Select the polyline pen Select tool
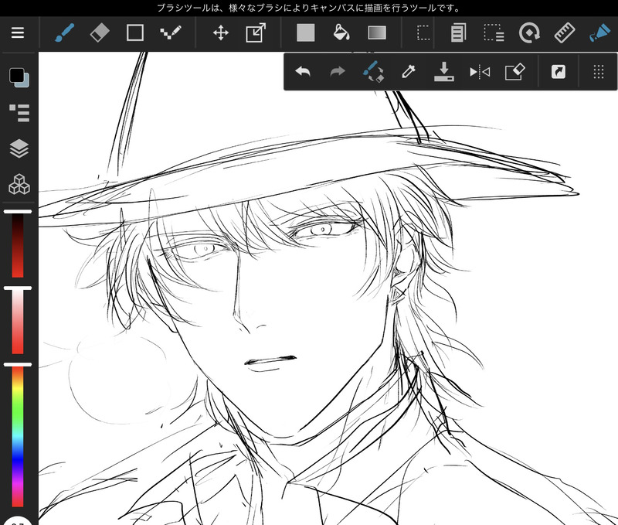Viewport: 618px width, 525px height. click(x=171, y=32)
